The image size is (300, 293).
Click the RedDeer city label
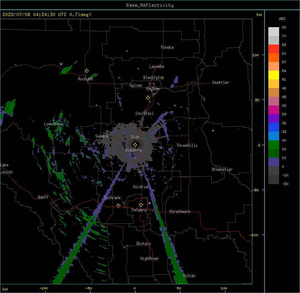click(153, 89)
